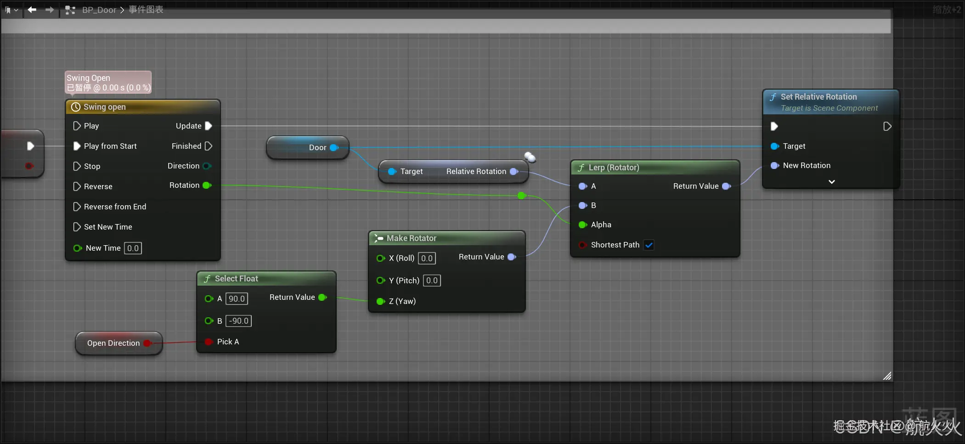The height and width of the screenshot is (444, 965).
Task: Click the timeline Direction output pin
Action: coord(207,166)
